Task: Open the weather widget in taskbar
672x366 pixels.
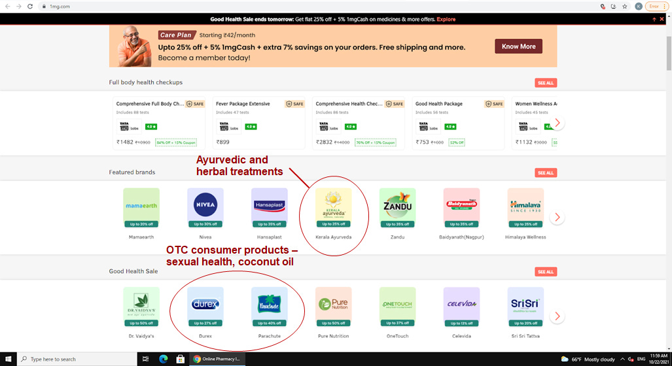Action: tap(588, 359)
